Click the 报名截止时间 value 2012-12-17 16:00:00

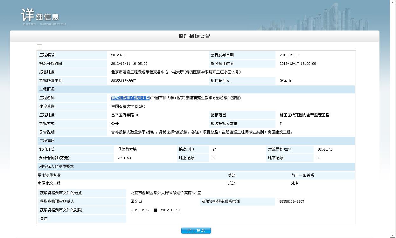[x=298, y=64]
